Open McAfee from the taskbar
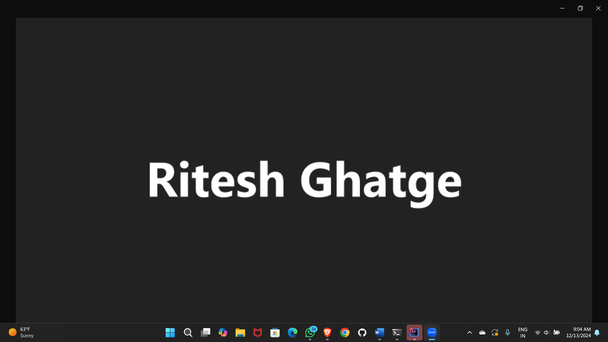The height and width of the screenshot is (342, 608). coord(258,332)
